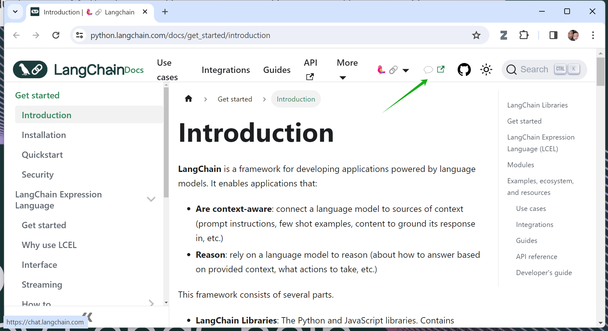The image size is (608, 331).
Task: Click the LangChain parrot logo
Action: point(30,69)
